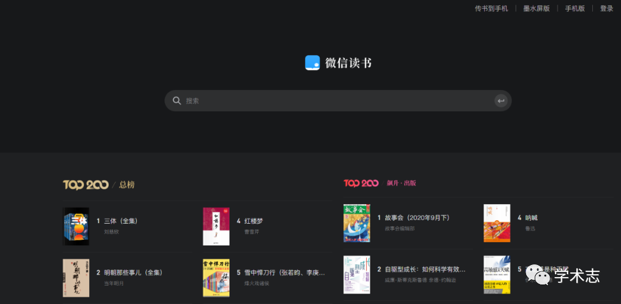Click author name 当年明月
The height and width of the screenshot is (304, 621).
point(114,283)
